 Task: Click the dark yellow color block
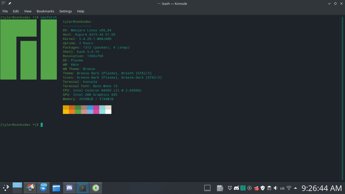[66, 107]
